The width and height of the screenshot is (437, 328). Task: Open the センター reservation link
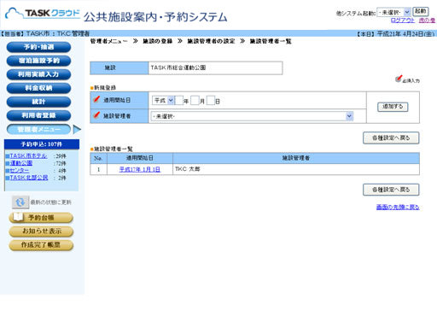coord(20,171)
